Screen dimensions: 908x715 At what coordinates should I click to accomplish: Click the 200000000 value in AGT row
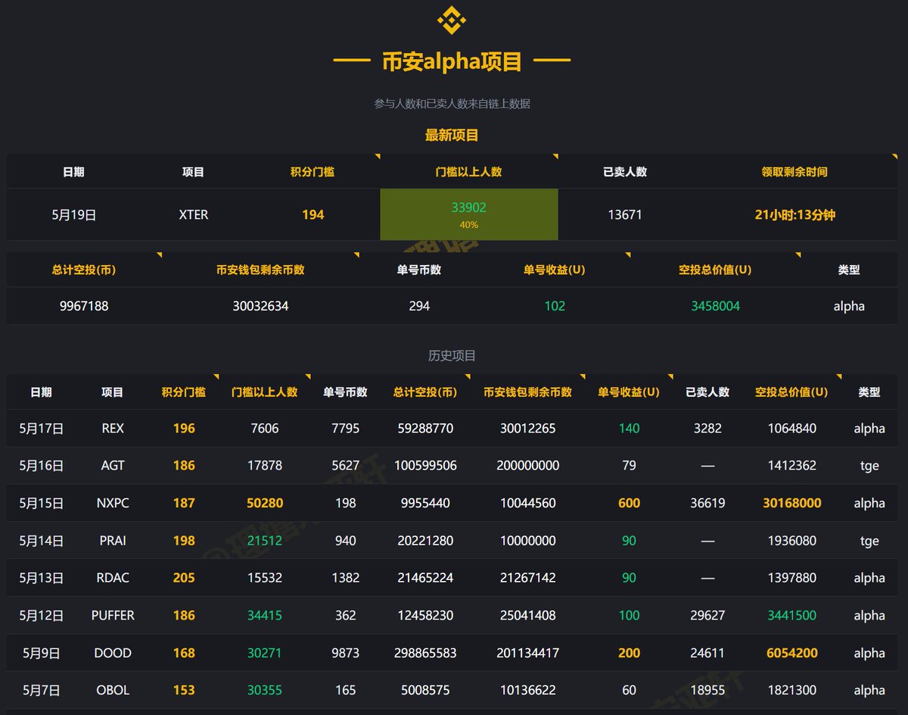(x=528, y=466)
